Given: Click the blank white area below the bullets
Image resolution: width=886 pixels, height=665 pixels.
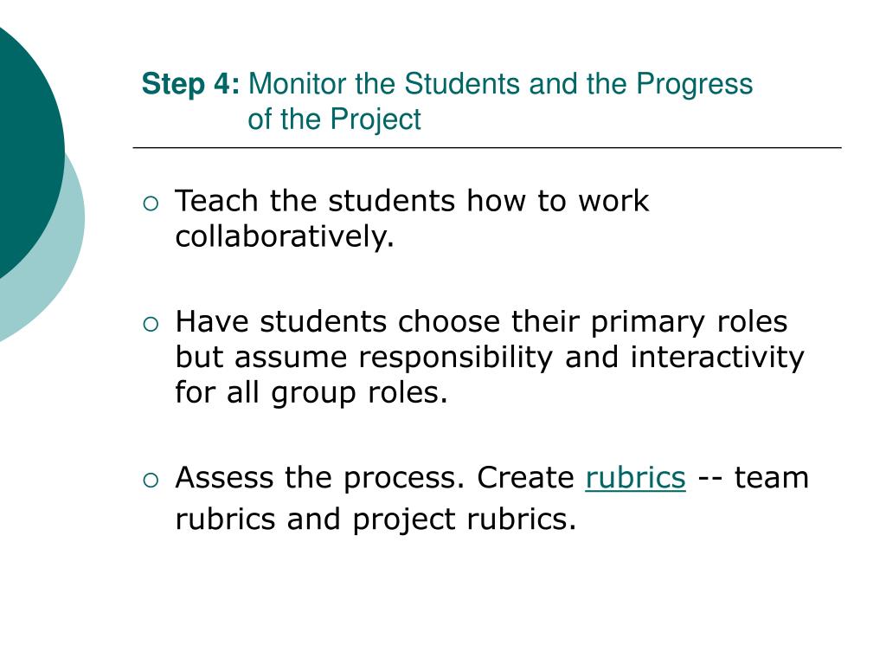Looking at the screenshot, I should click(486, 599).
